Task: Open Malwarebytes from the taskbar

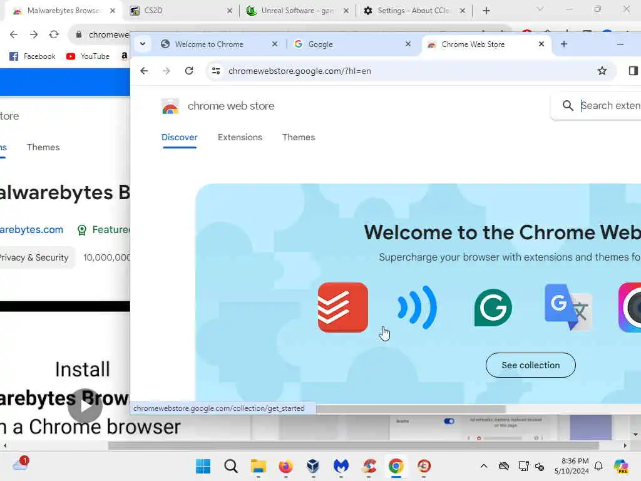Action: [x=341, y=466]
